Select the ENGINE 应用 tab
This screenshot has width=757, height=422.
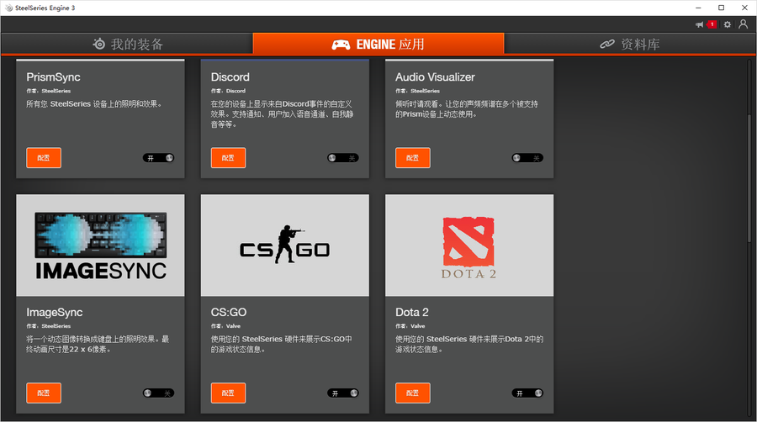(x=378, y=44)
